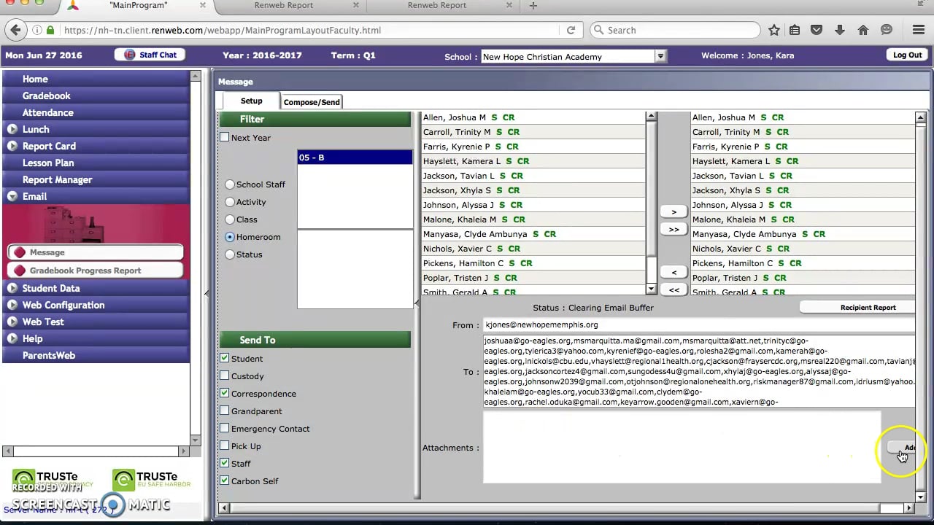
Task: Expand the Lunch sidebar section
Action: click(x=12, y=129)
